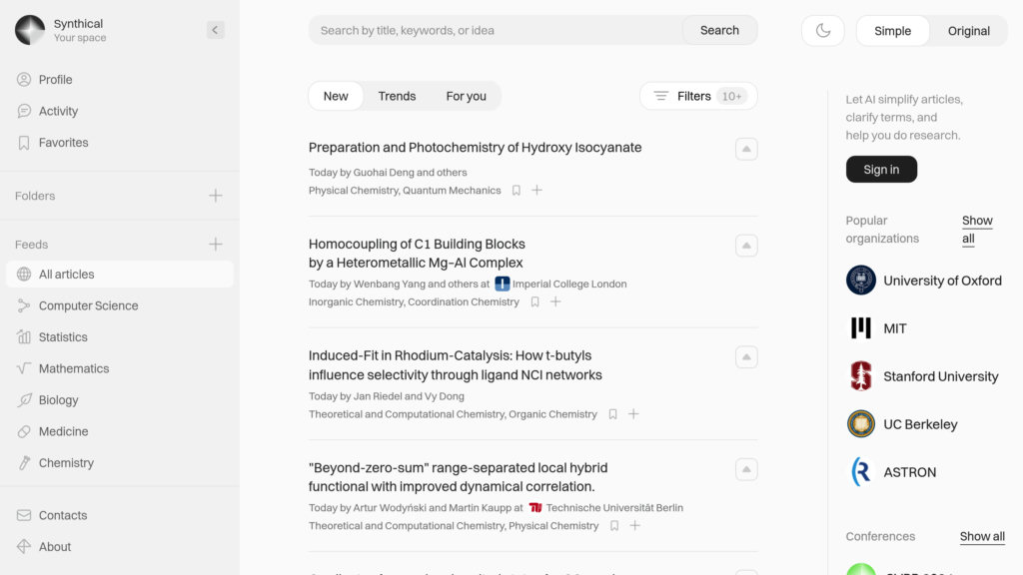Show all conferences
The image size is (1023, 575).
982,536
